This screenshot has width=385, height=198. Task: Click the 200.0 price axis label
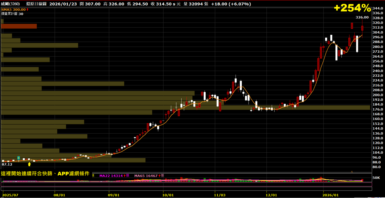377,95
